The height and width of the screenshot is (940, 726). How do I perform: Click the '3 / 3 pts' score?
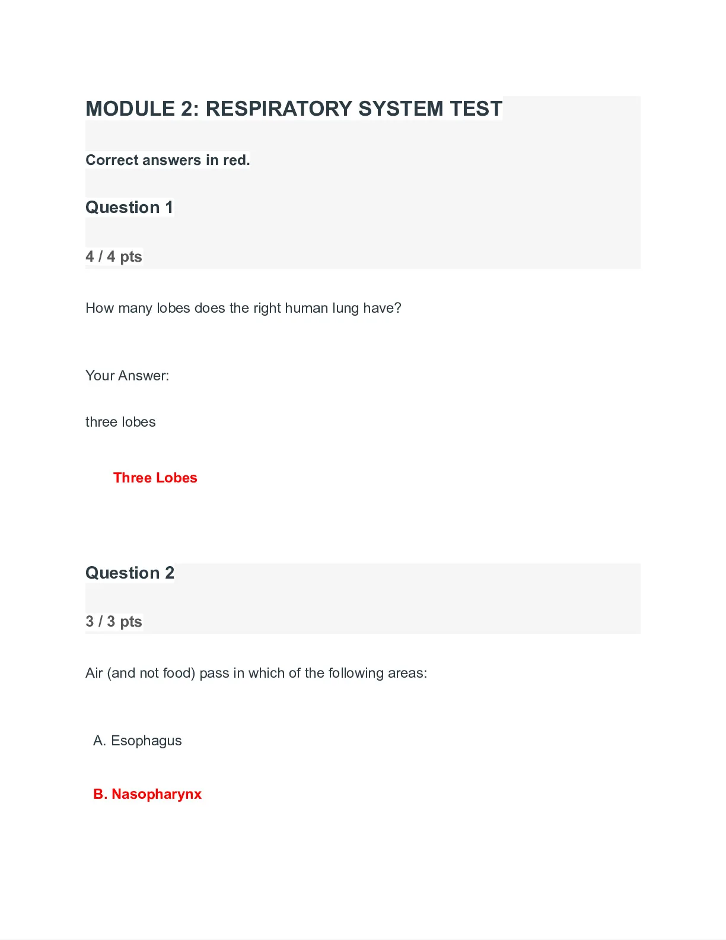(x=114, y=621)
